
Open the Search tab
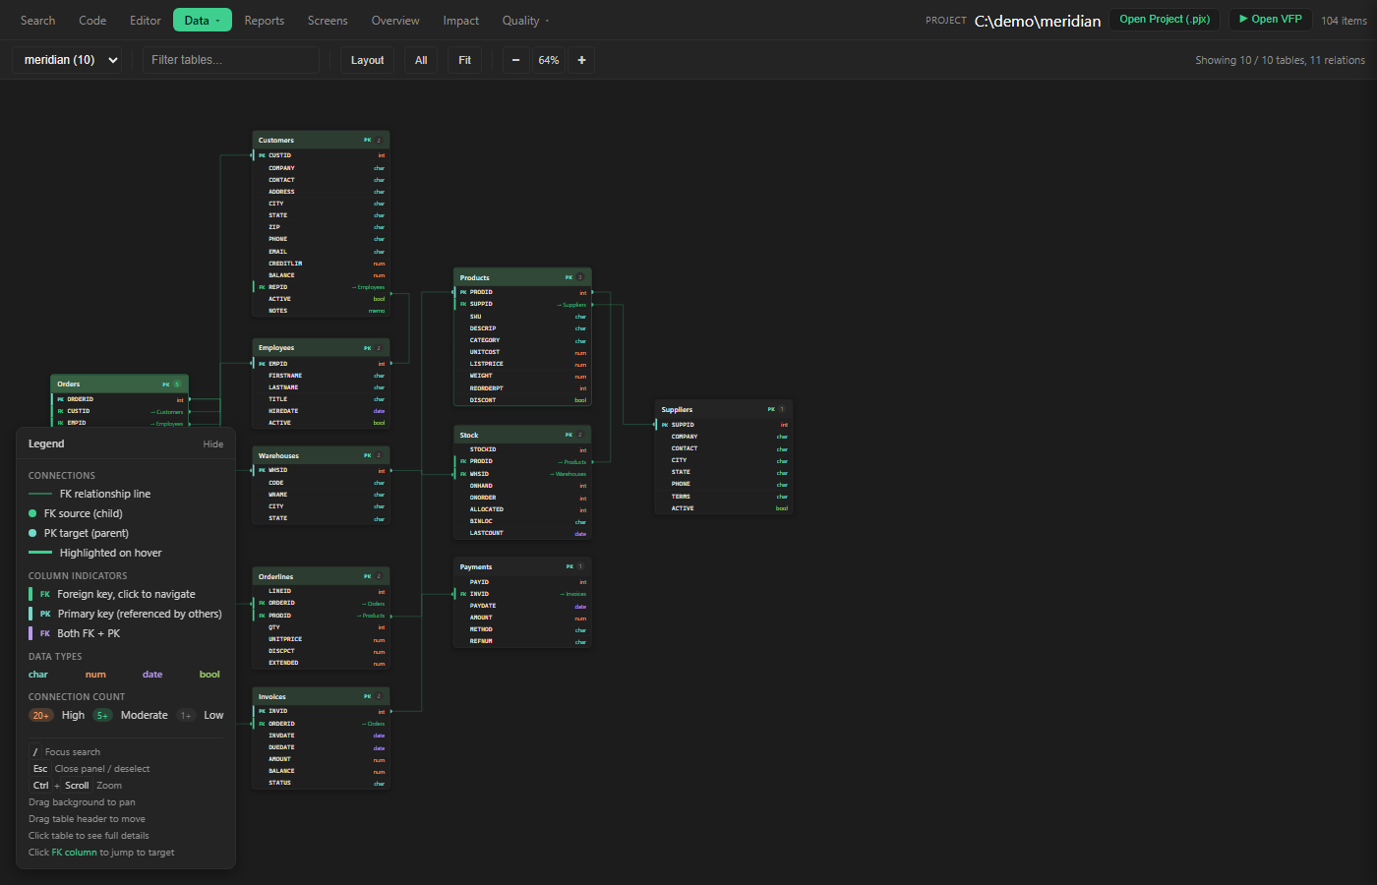coord(37,21)
